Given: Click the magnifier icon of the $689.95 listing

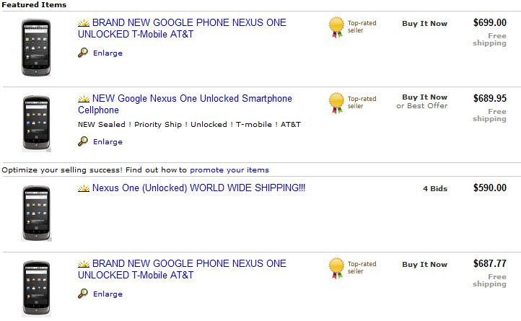Looking at the screenshot, I should click(83, 141).
